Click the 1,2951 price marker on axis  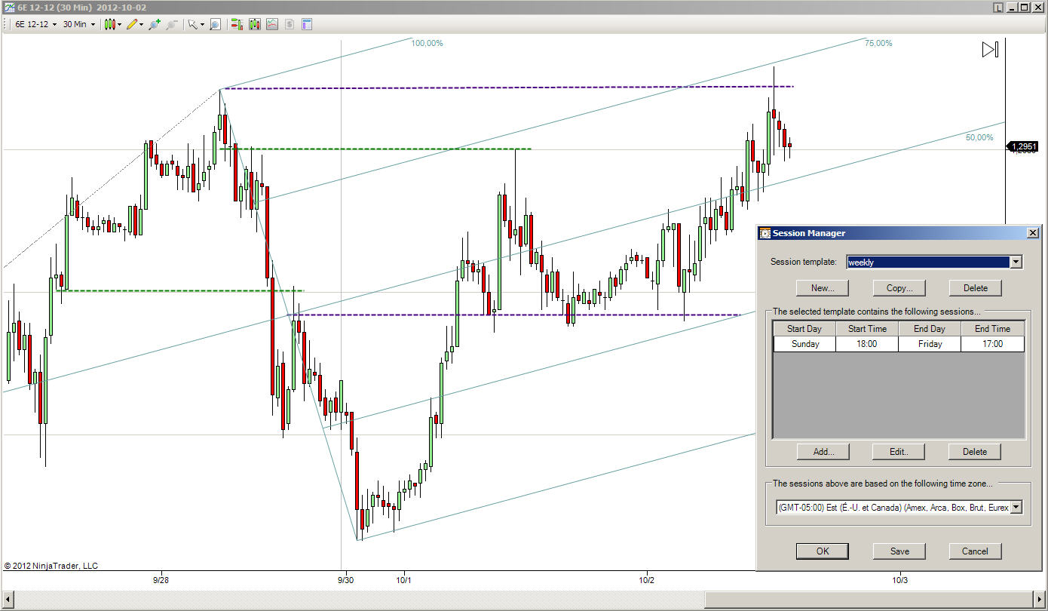tap(1024, 146)
